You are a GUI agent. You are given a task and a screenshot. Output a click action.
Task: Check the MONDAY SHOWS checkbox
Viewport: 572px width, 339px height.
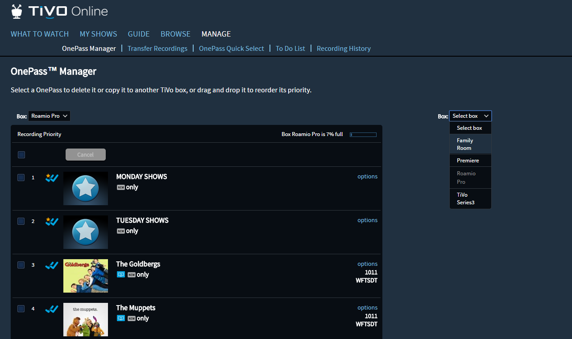[x=21, y=178]
